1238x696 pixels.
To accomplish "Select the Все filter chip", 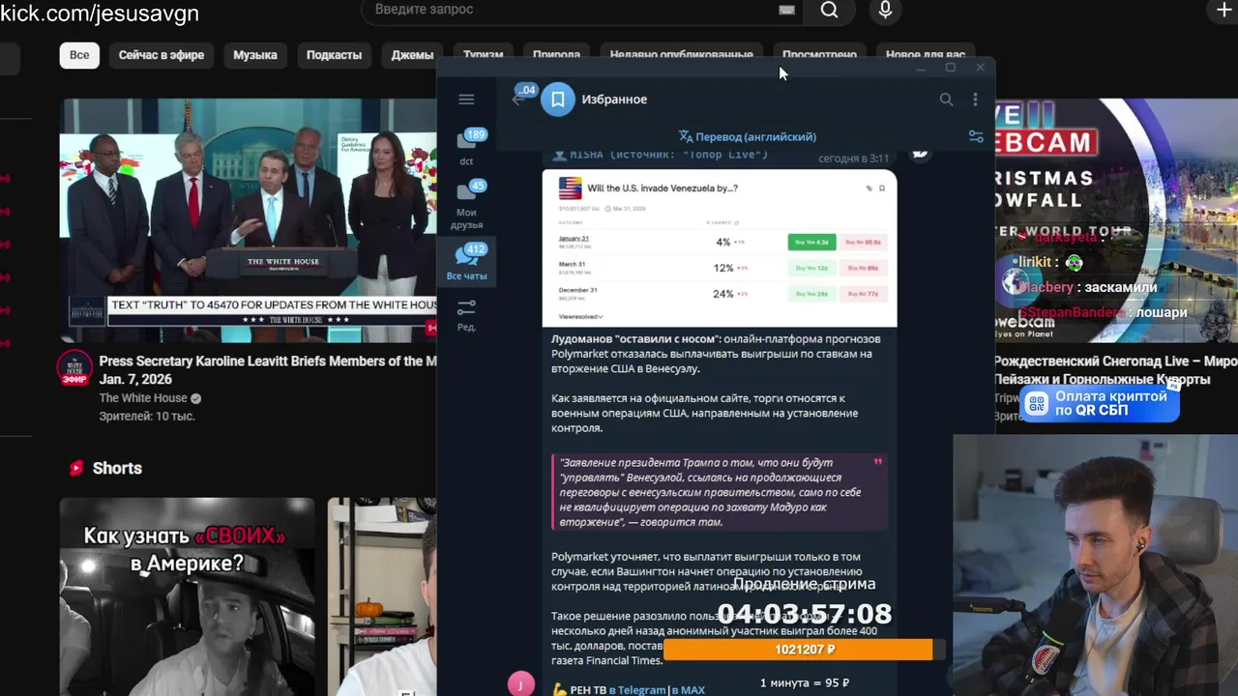I will pos(79,55).
